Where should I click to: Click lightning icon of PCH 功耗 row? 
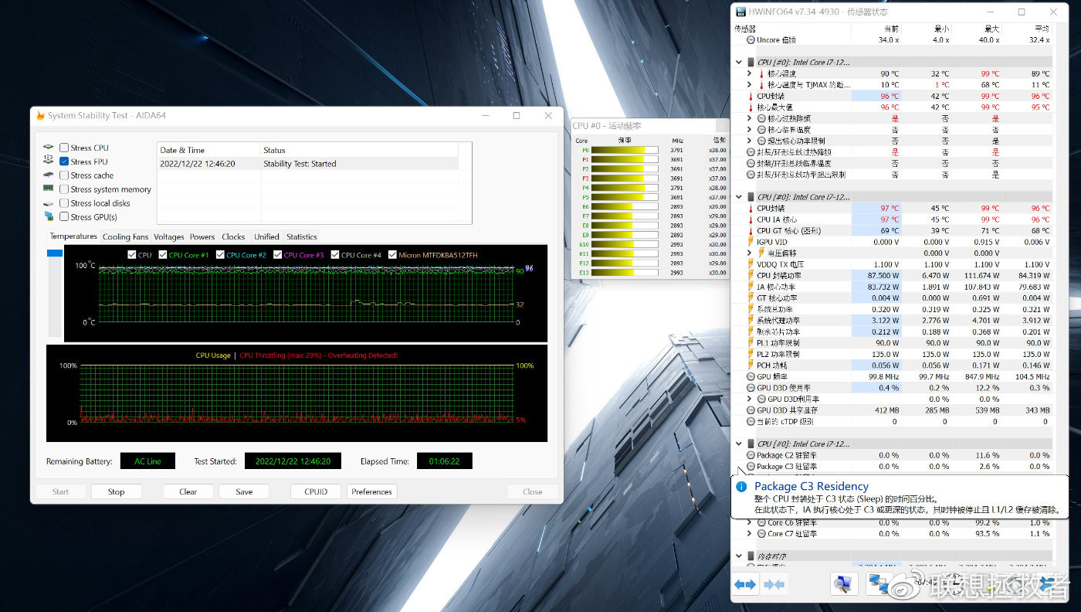(751, 365)
